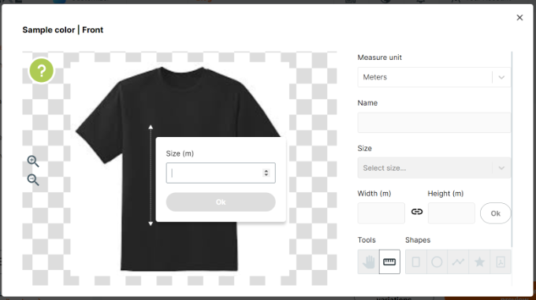Open the Measure unit Meters dropdown

(434, 77)
